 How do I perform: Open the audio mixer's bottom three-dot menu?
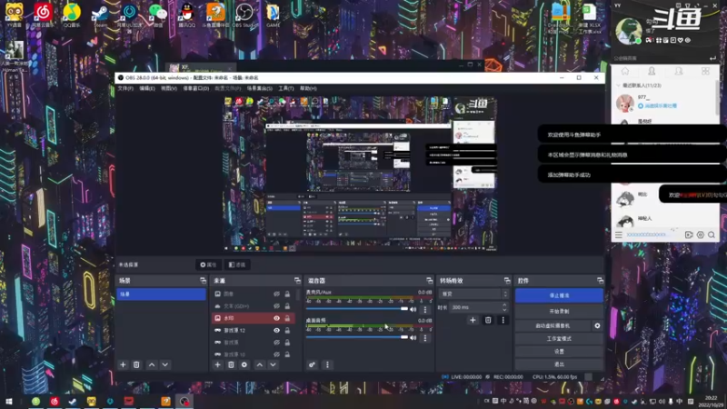[x=327, y=365]
